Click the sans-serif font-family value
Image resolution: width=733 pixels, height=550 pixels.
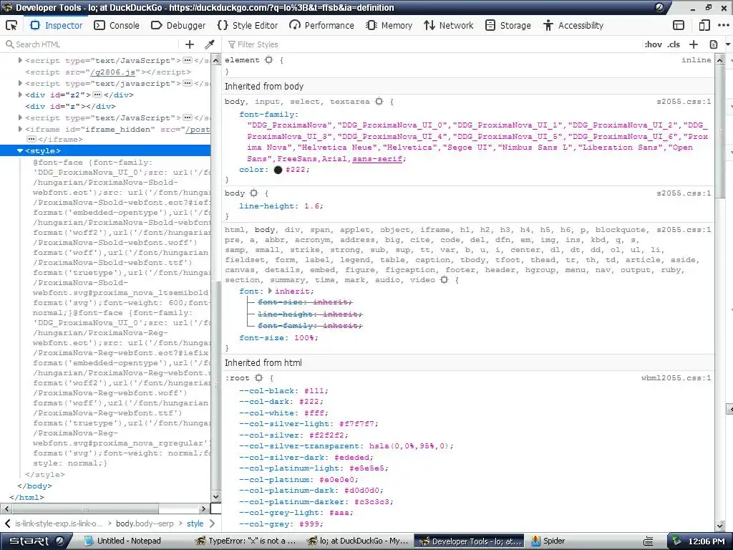(x=377, y=159)
